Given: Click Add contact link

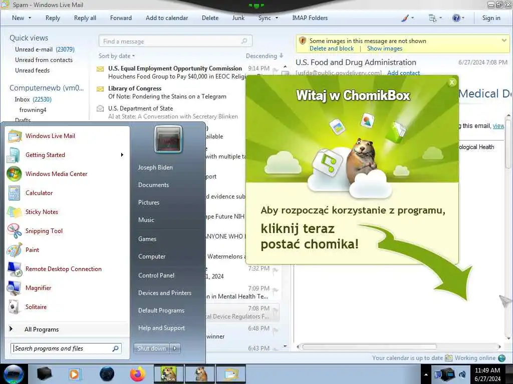Looking at the screenshot, I should coord(403,72).
